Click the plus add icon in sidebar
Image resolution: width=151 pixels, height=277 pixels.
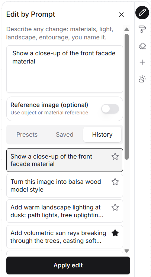[x=142, y=62]
